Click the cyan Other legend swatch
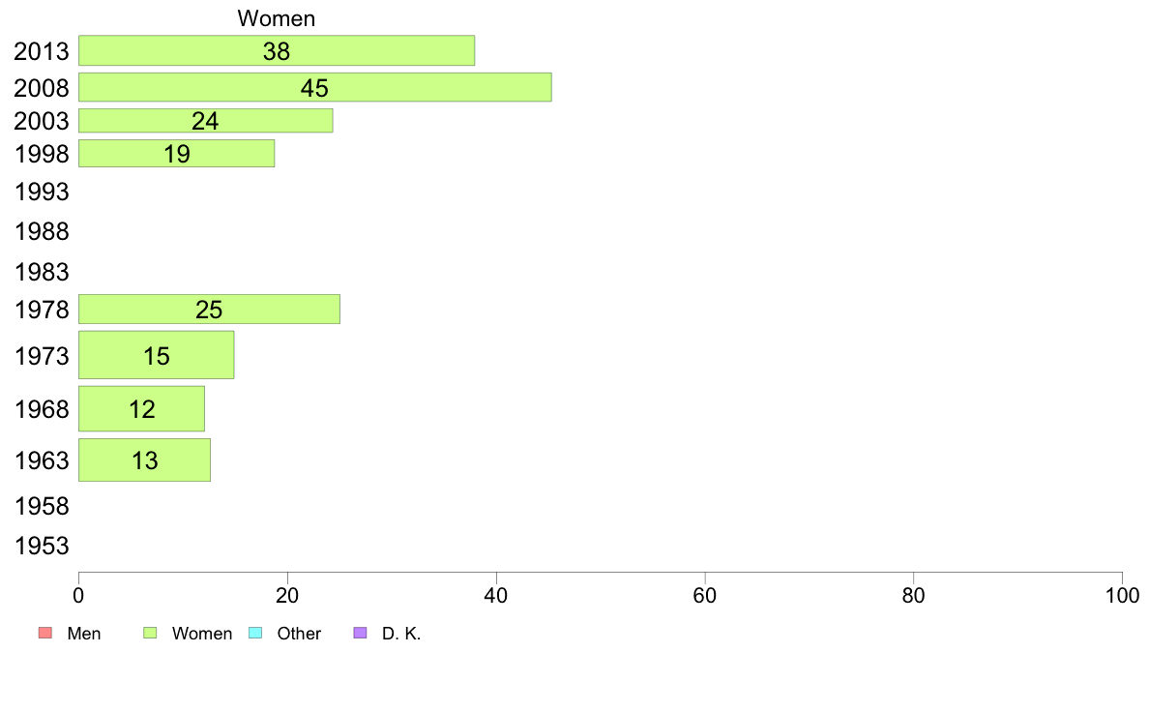The width and height of the screenshot is (1149, 712). pos(255,634)
